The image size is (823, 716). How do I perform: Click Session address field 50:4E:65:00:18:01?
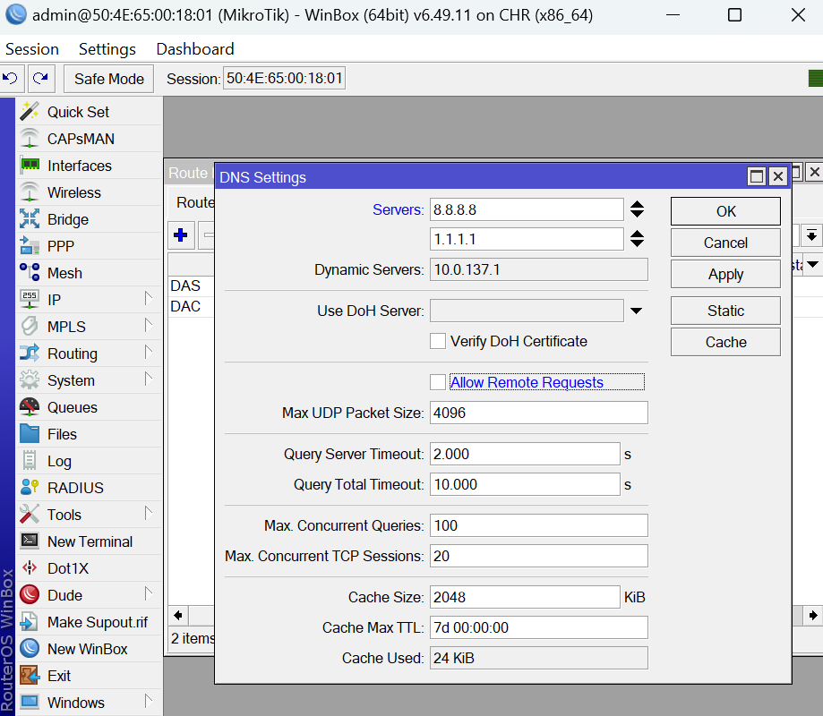coord(284,78)
